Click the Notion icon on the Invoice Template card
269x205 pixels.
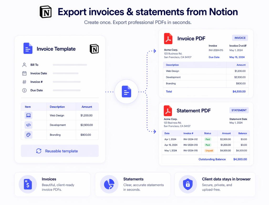click(94, 49)
